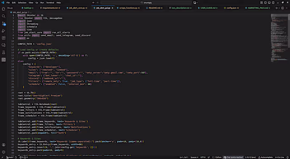The width and height of the screenshot is (290, 159).
Task: Click the sync changes icon in status bar
Action: pyautogui.click(x=16, y=157)
